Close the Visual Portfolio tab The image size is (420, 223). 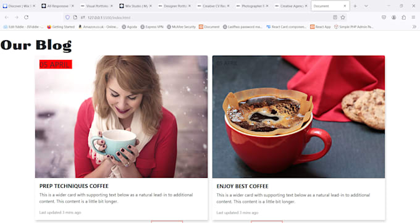pyautogui.click(x=112, y=6)
